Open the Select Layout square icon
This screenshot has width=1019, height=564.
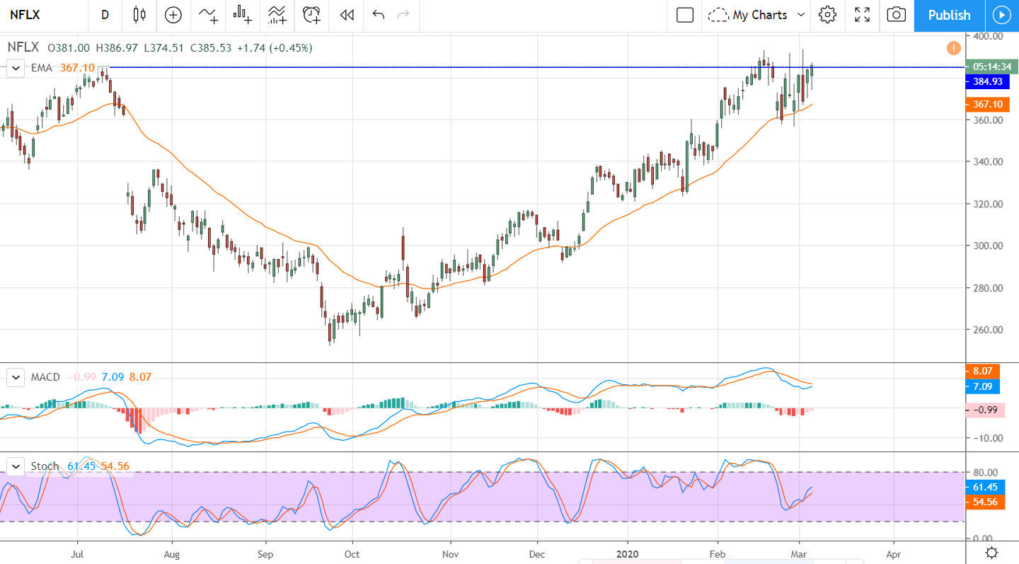[x=684, y=15]
